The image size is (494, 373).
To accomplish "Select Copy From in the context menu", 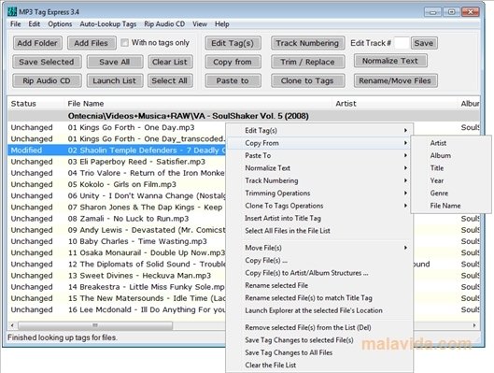I will point(319,143).
